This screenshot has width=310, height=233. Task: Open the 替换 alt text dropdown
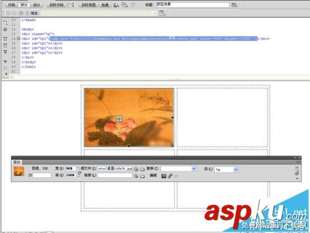[x=193, y=169]
